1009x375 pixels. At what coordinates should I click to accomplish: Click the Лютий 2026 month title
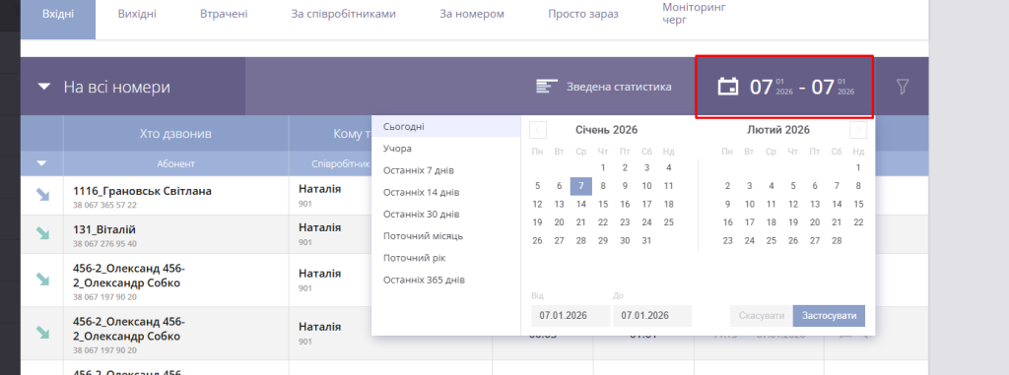coord(778,130)
